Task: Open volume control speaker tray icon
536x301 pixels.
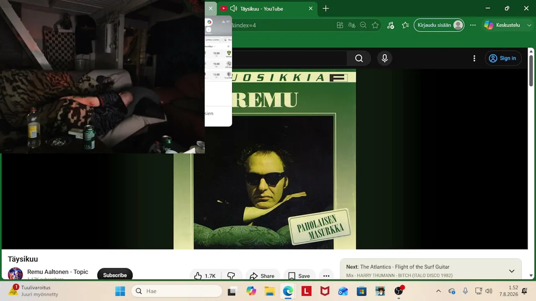Action: pos(489,291)
